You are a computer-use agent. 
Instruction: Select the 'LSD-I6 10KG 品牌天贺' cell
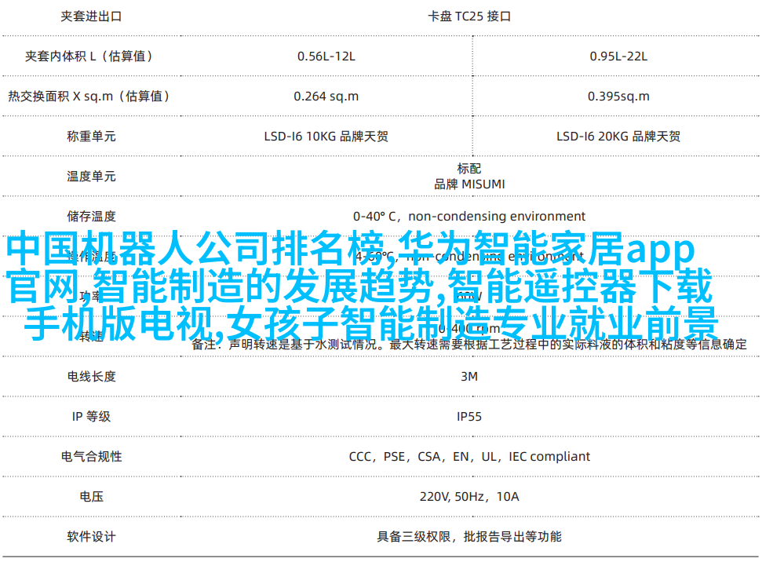pyautogui.click(x=326, y=137)
